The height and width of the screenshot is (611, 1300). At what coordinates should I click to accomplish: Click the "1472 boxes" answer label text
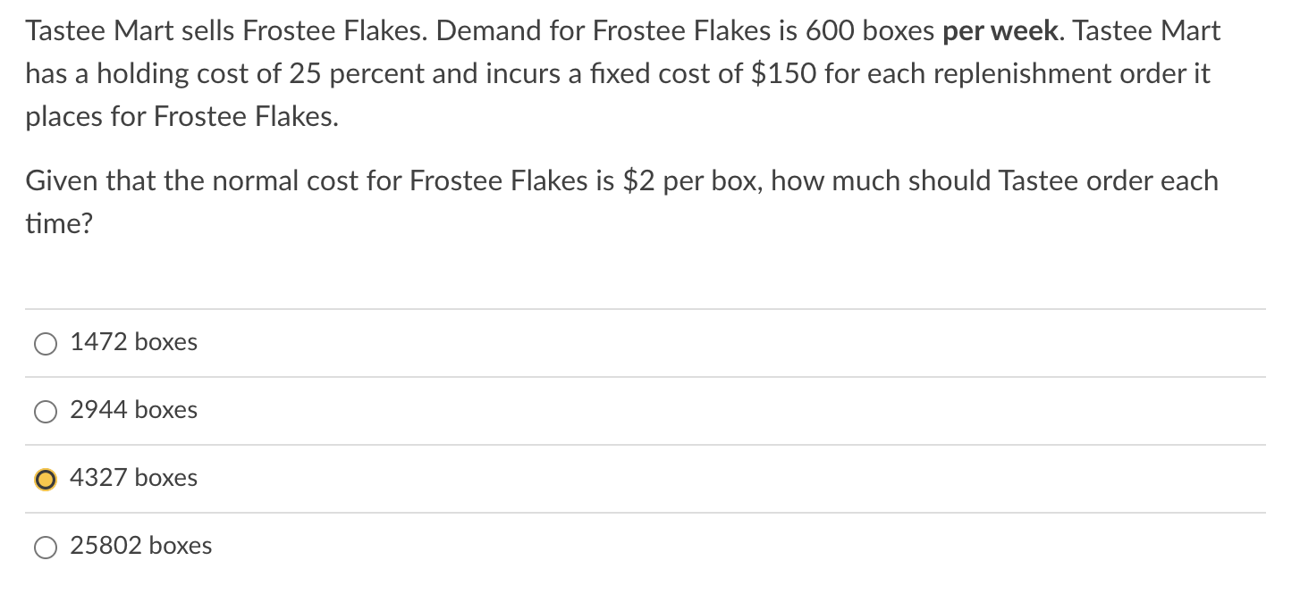coord(133,343)
